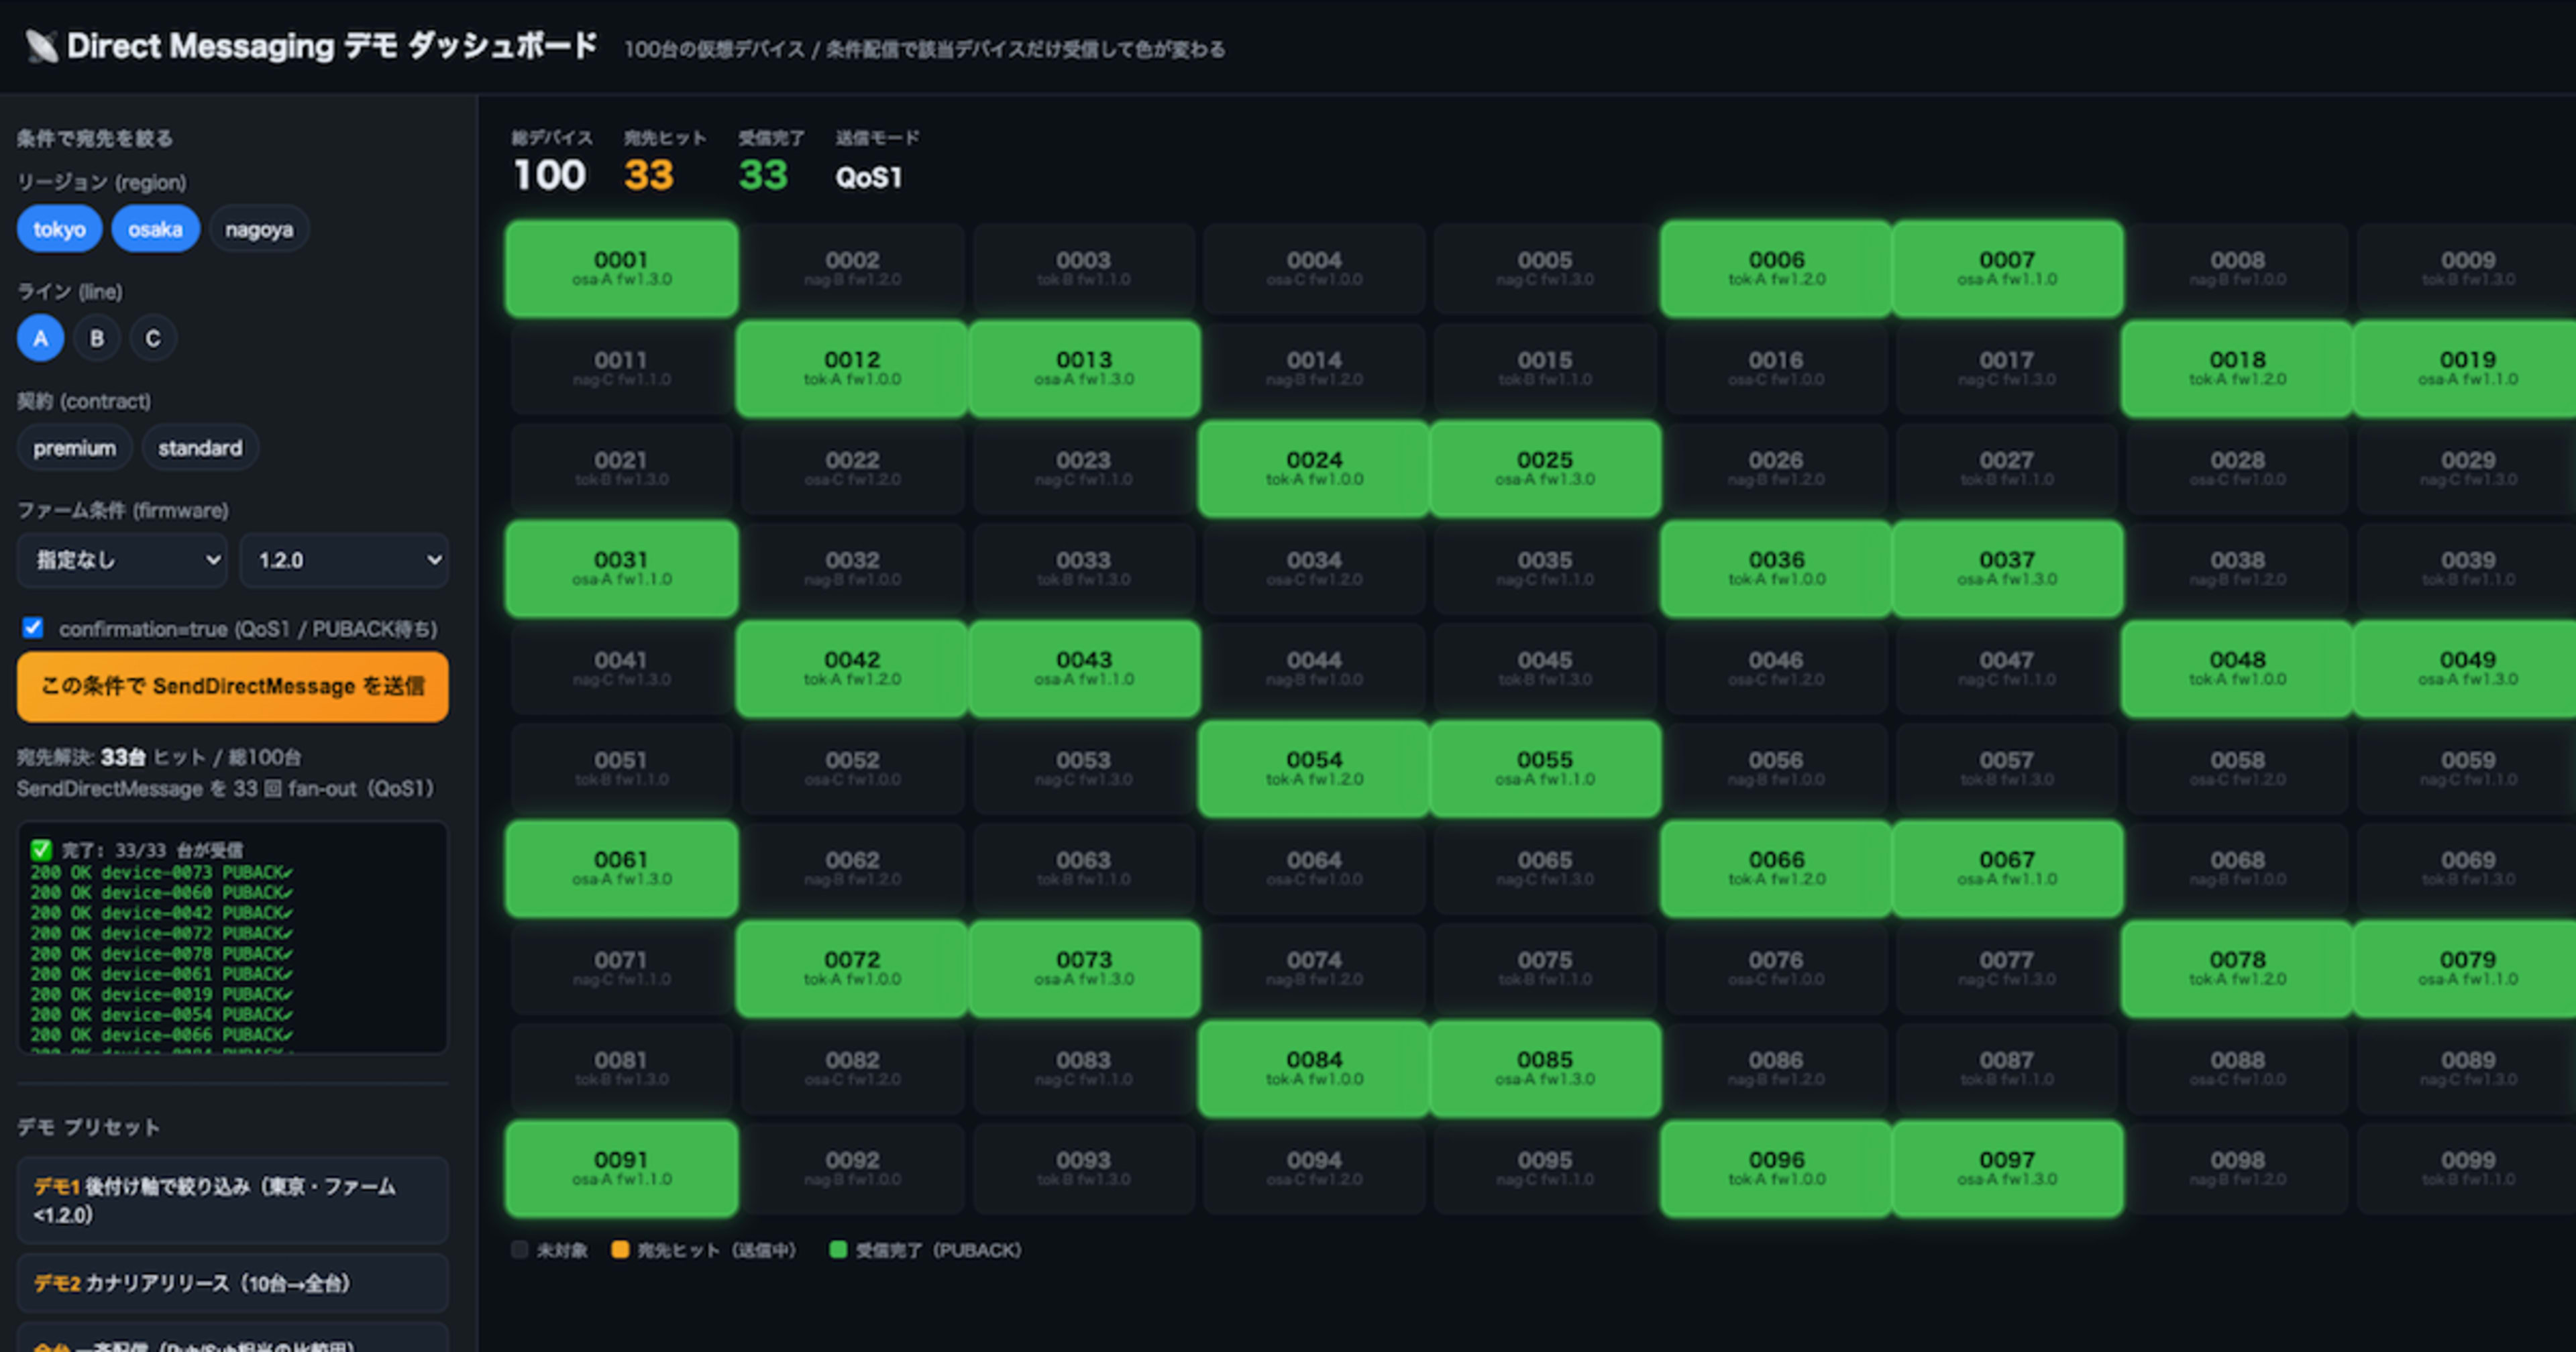Toggle line A filter
This screenshot has width=2576, height=1352.
[x=40, y=338]
